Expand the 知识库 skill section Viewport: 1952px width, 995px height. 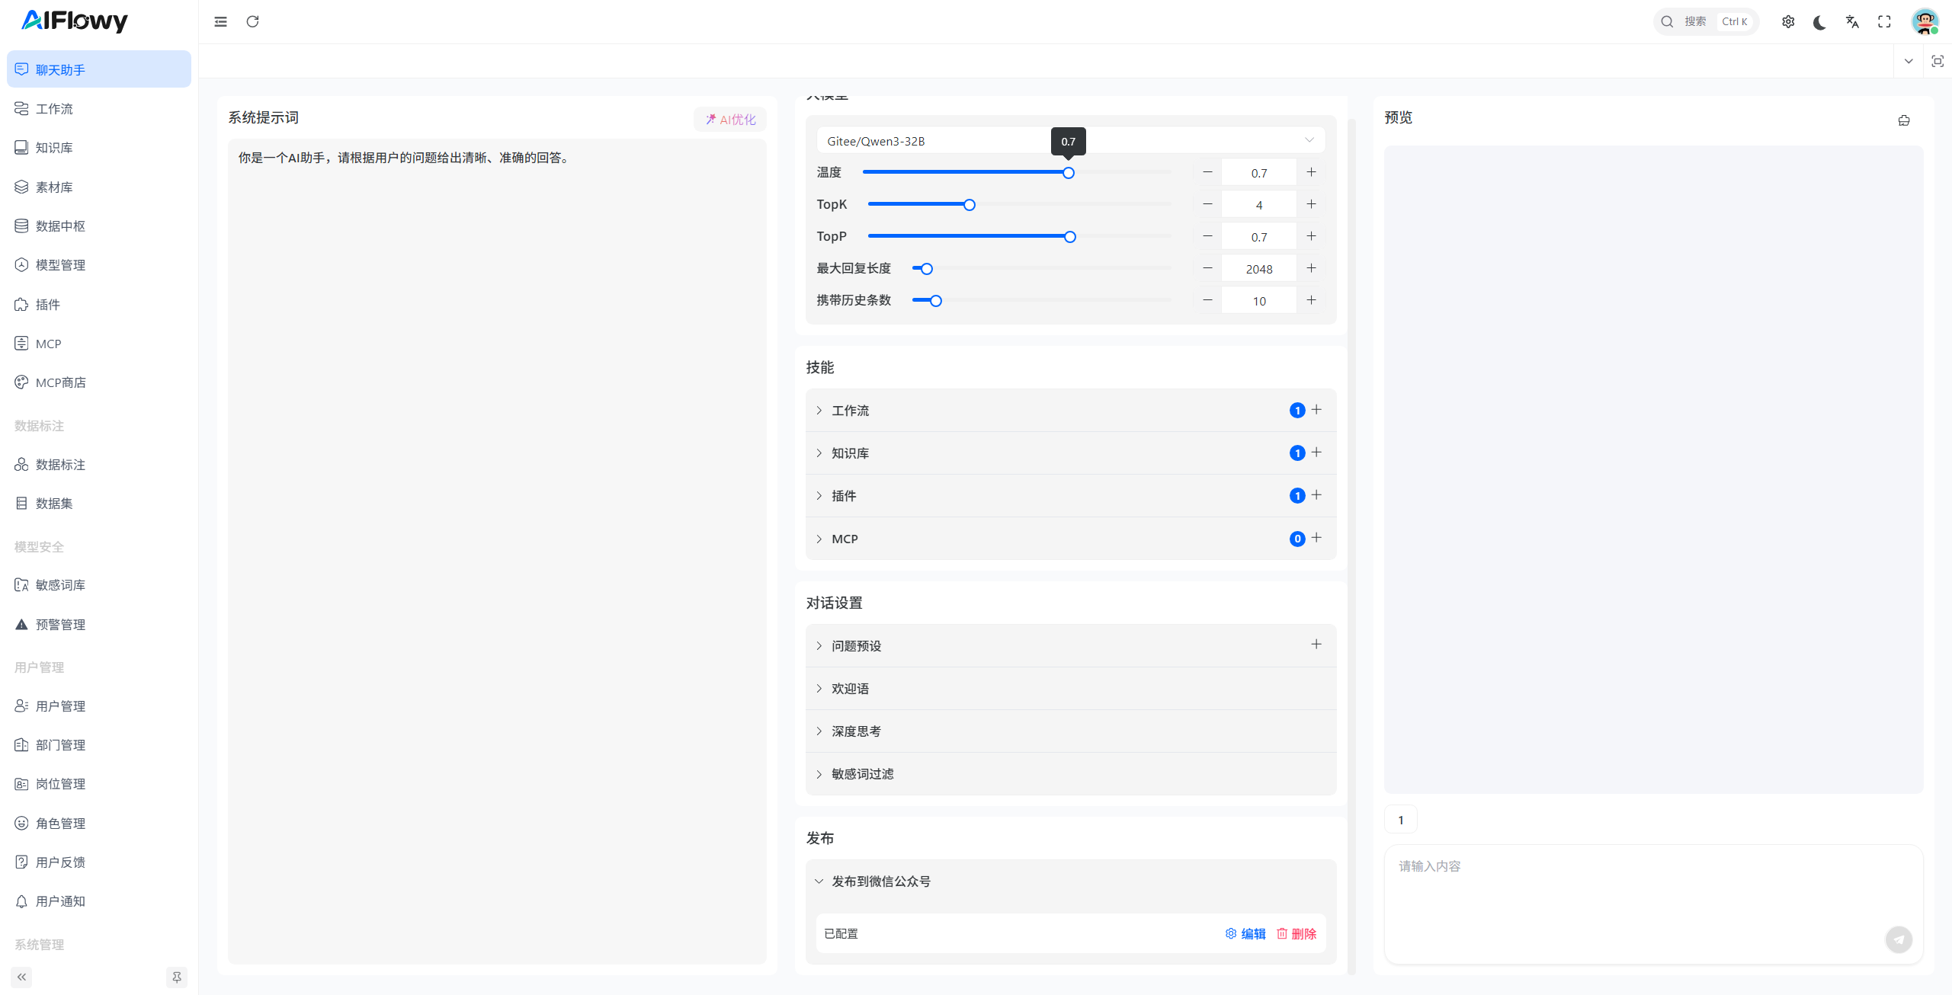pos(850,453)
